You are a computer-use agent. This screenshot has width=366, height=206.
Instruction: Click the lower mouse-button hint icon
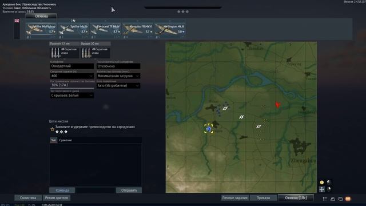(329, 189)
